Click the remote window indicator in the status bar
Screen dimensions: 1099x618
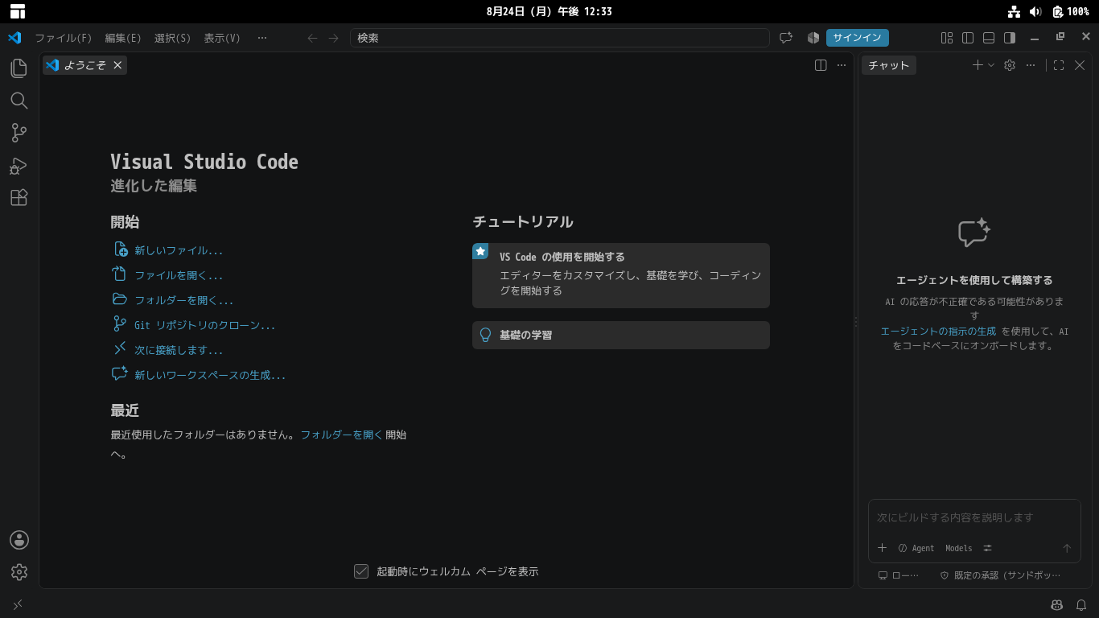click(x=18, y=604)
